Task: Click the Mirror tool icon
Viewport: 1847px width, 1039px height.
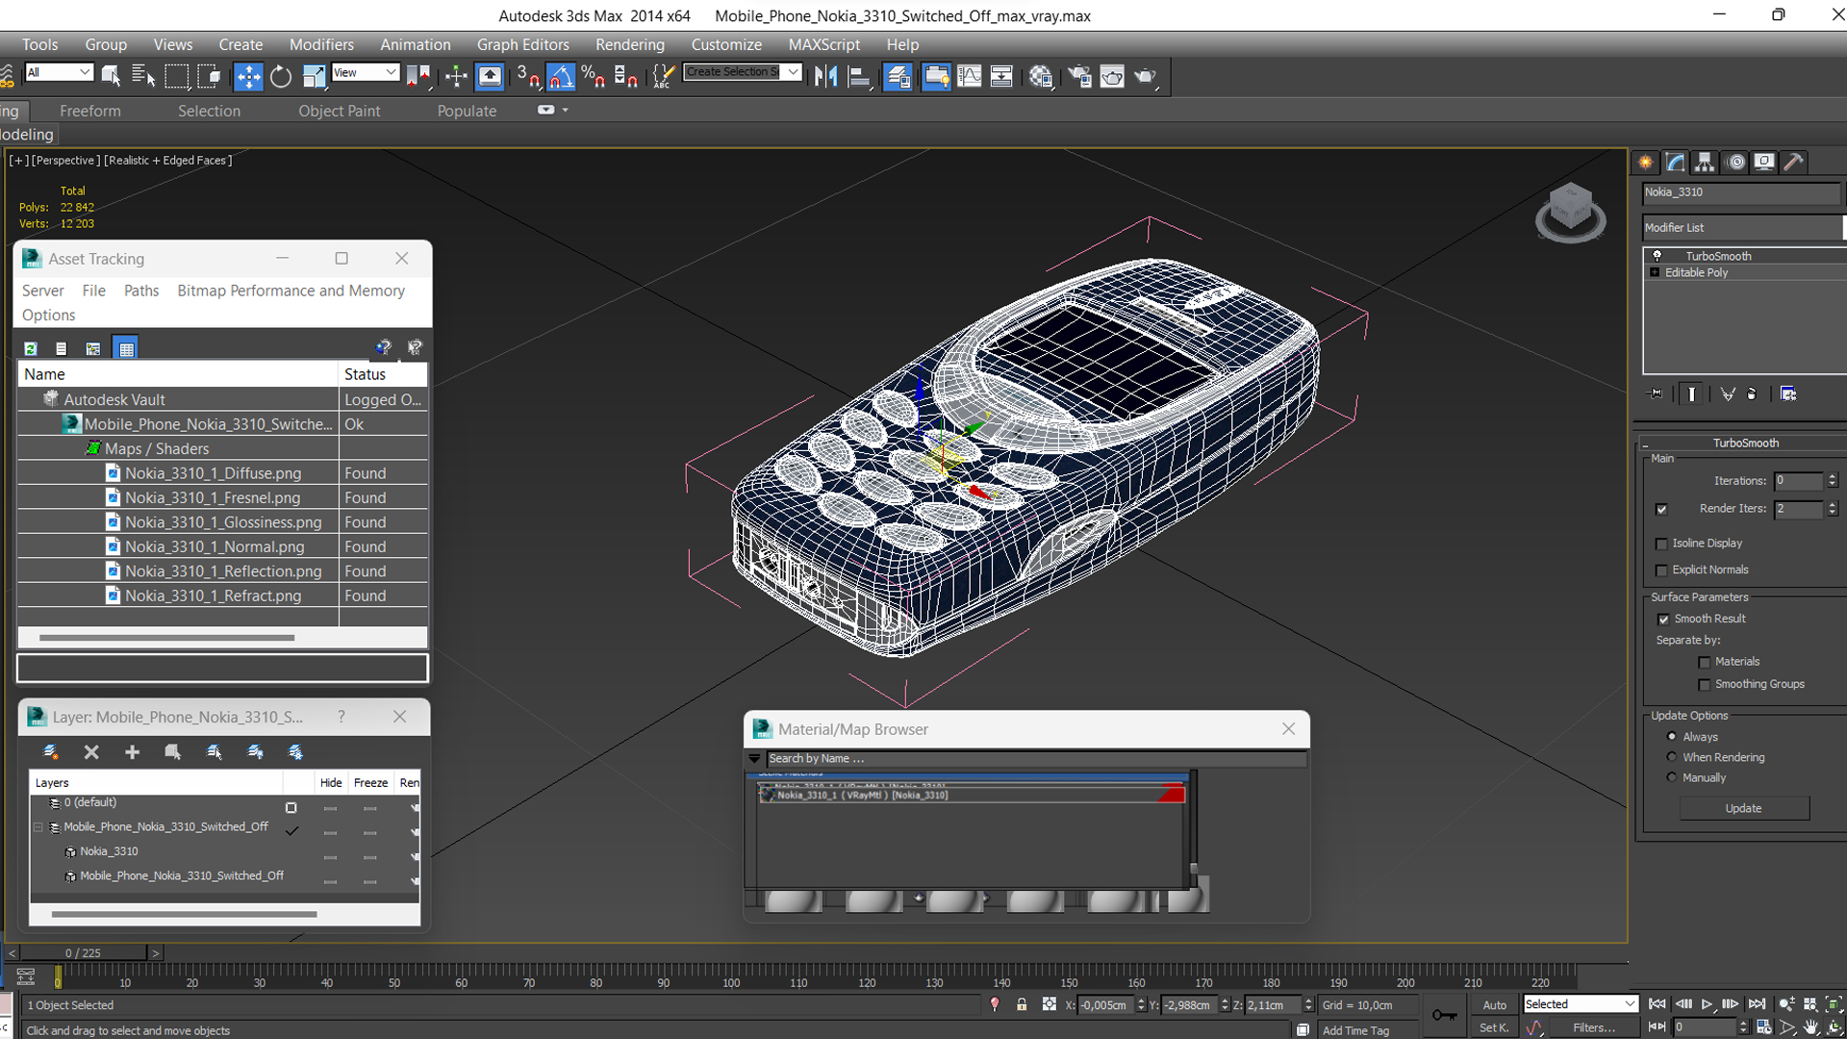Action: coord(825,77)
